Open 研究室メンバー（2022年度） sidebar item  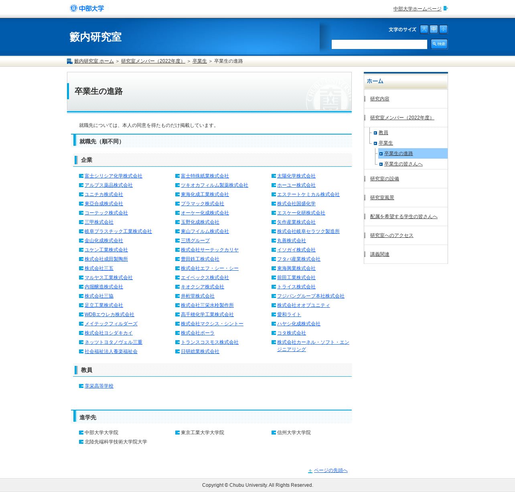pyautogui.click(x=402, y=118)
